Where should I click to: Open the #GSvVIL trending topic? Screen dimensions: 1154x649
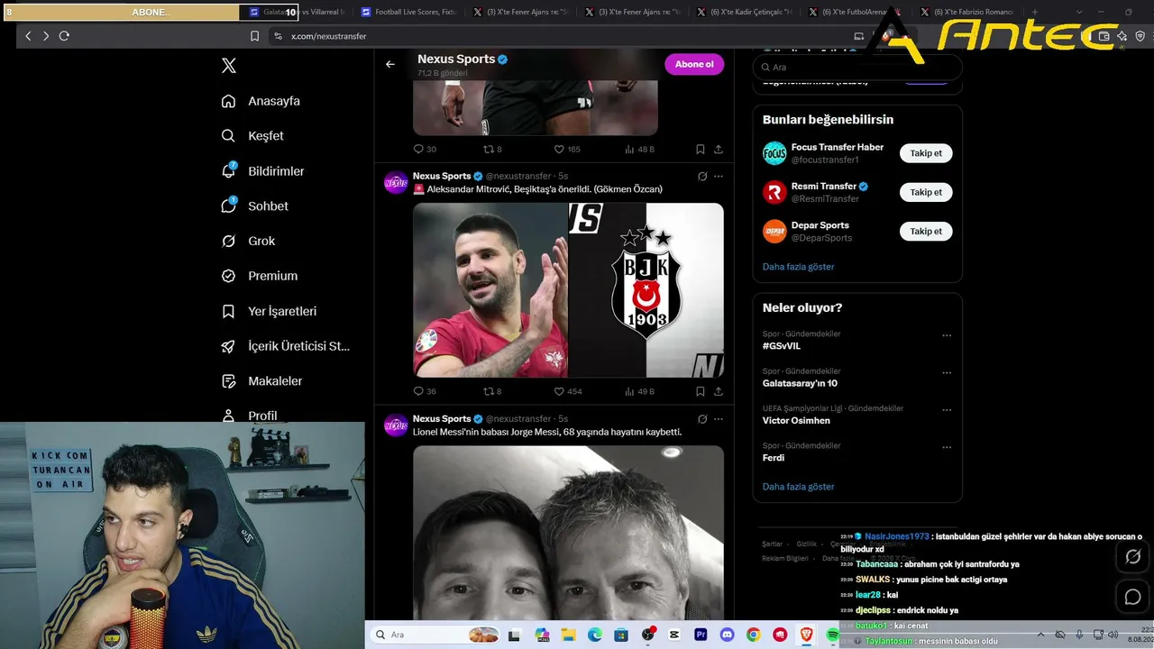point(782,346)
